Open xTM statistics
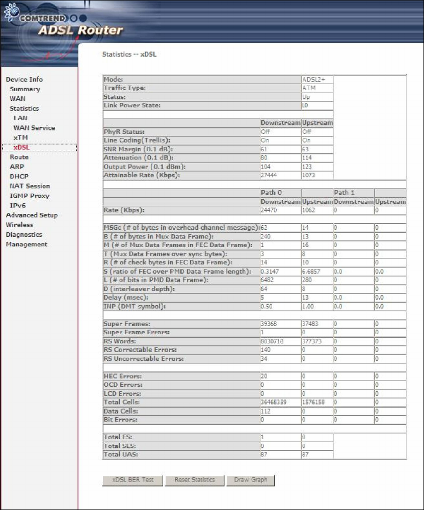Image resolution: width=424 pixels, height=510 pixels. pos(21,138)
